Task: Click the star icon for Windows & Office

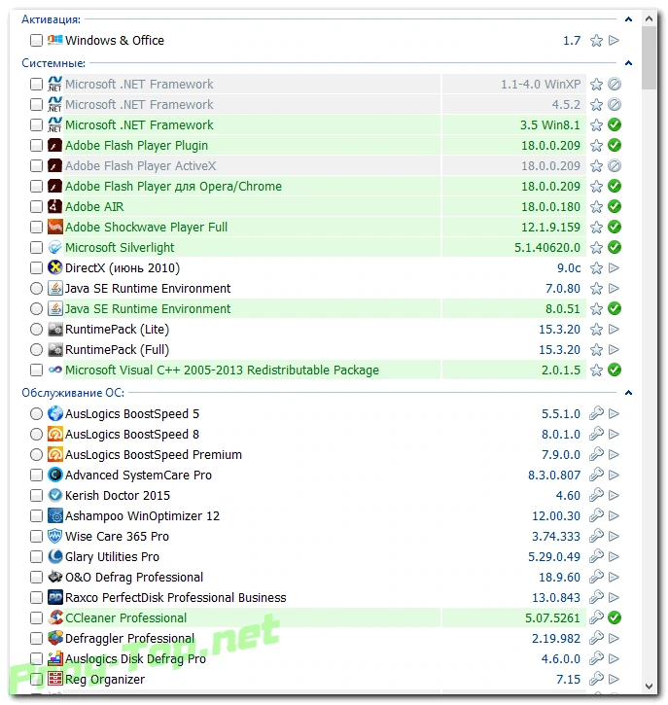Action: tap(596, 41)
